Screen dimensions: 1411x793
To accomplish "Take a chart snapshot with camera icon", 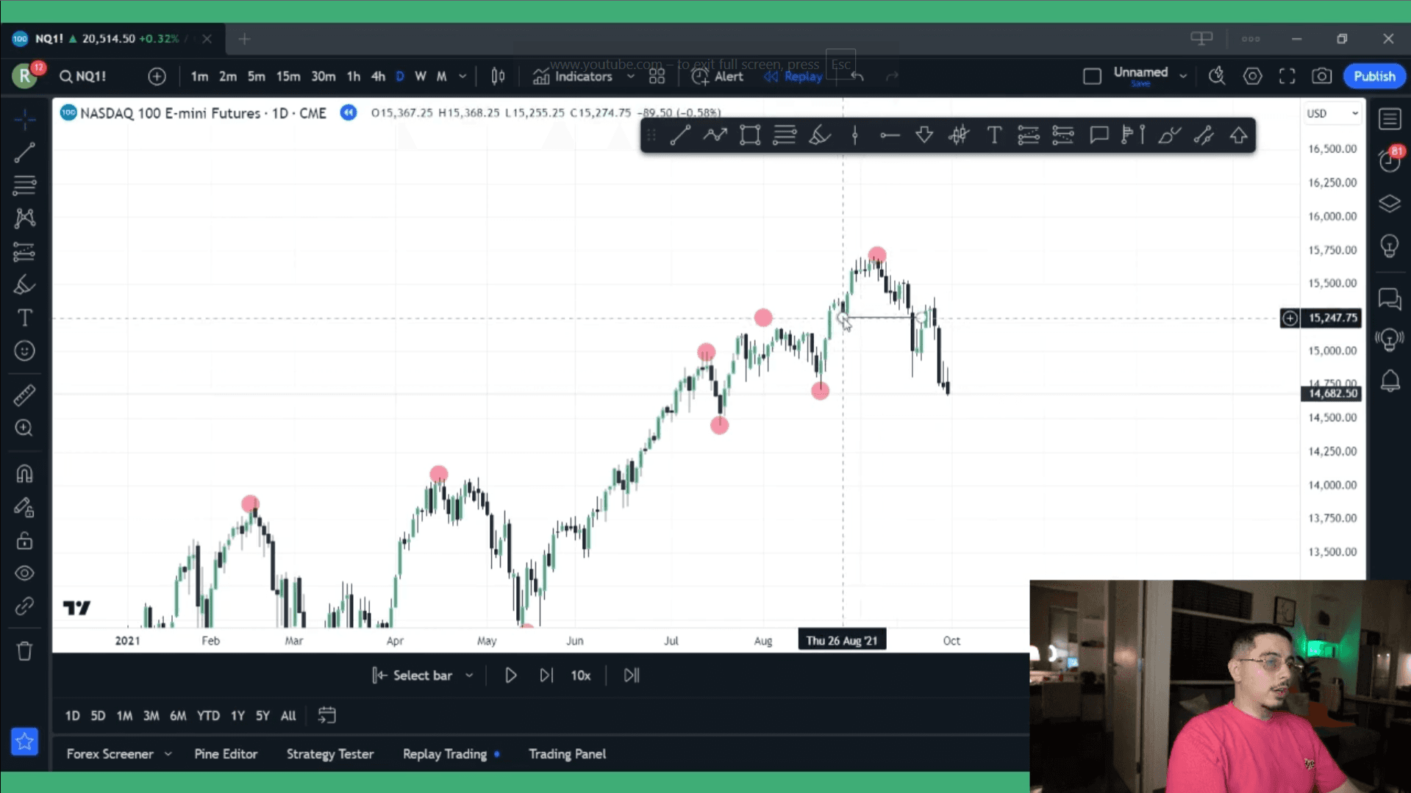I will coord(1321,76).
